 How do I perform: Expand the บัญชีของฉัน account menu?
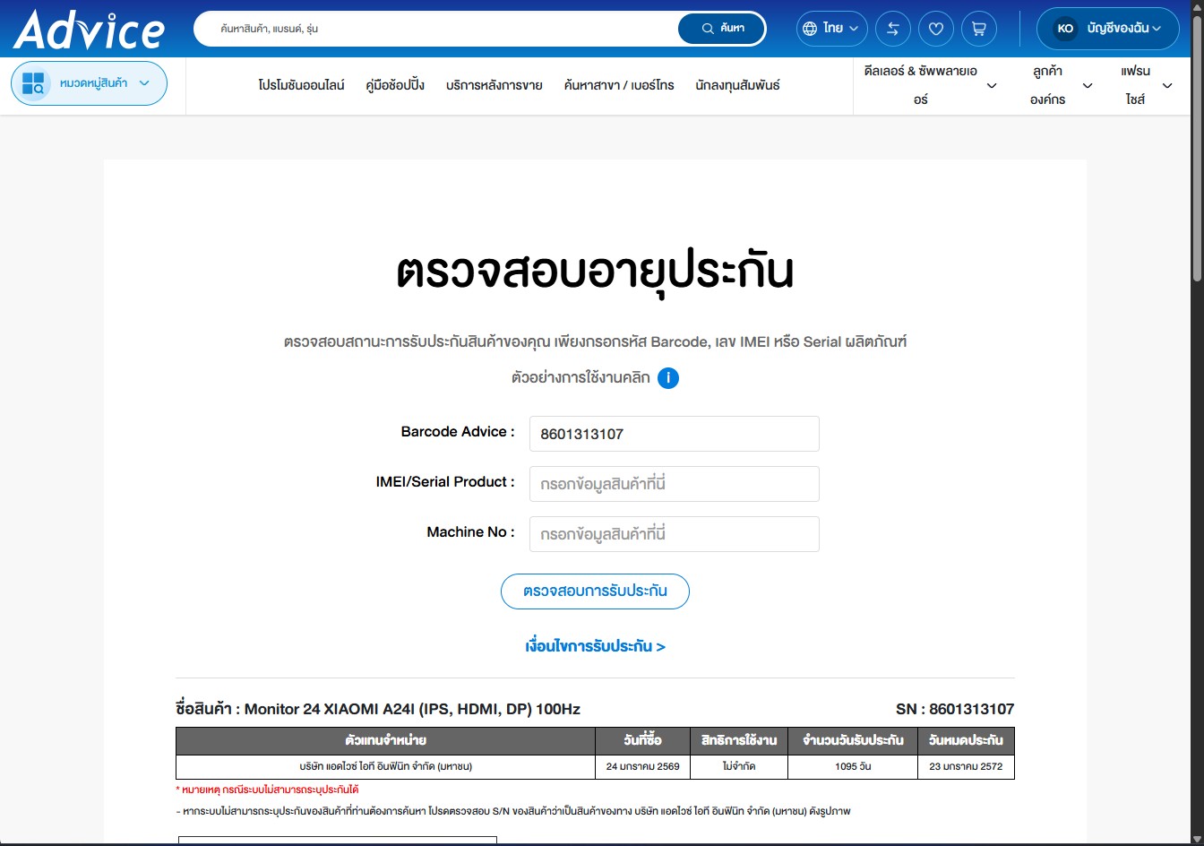[x=1123, y=29]
